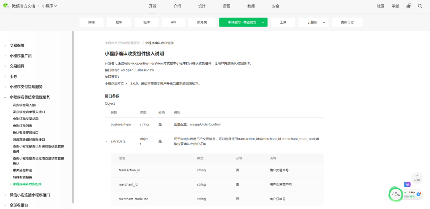Open the 组件 sub-navigation button
The image size is (430, 209).
pos(147,22)
